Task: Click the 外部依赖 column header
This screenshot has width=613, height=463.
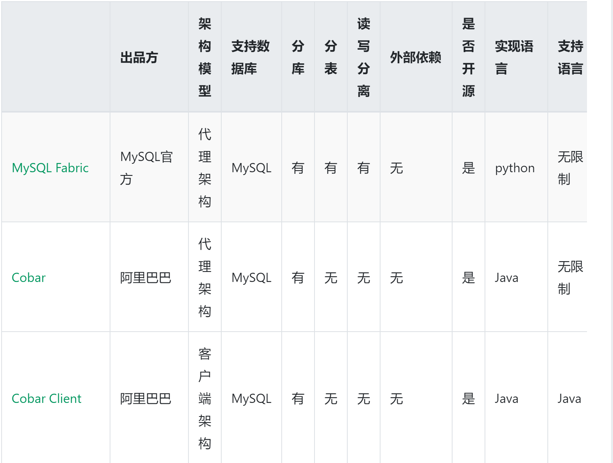Action: point(416,57)
